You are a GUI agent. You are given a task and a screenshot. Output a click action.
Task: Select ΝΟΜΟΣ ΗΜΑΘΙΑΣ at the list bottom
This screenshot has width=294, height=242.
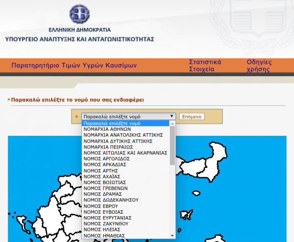click(x=125, y=236)
